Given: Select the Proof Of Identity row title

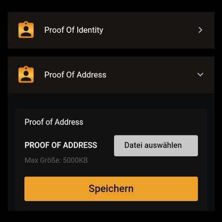Looking at the screenshot, I should pos(74,30).
